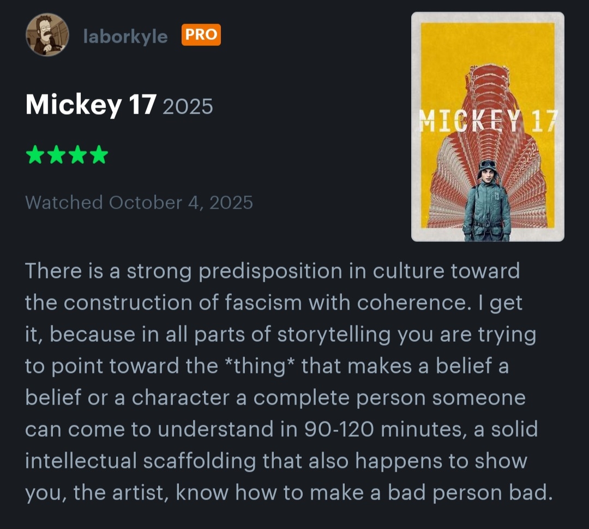Click the review's final words "bad person bad"
This screenshot has height=529, width=589.
(468, 492)
